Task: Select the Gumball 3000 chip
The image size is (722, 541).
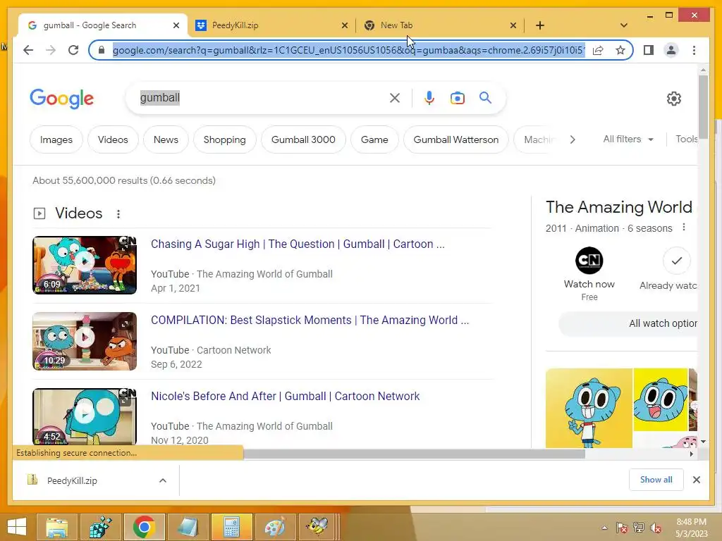Action: point(303,139)
